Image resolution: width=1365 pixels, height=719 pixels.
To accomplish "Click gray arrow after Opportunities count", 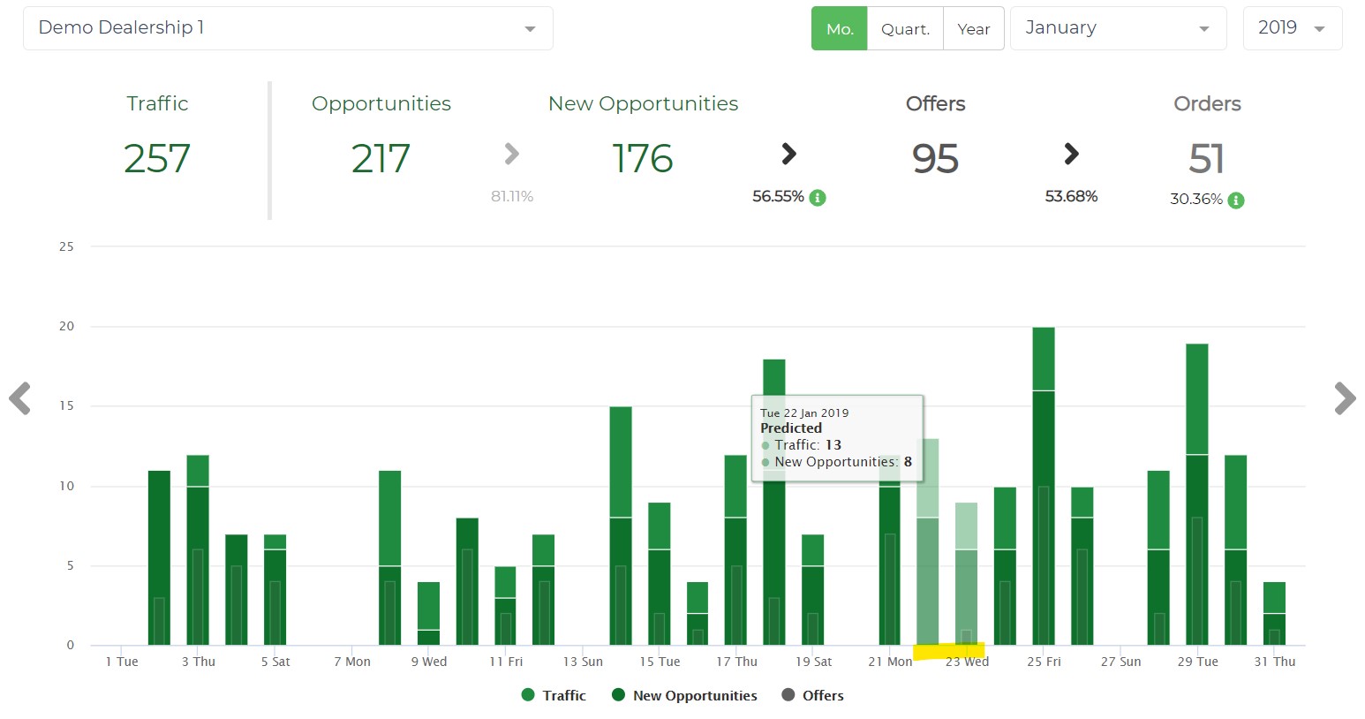I will pos(511,155).
